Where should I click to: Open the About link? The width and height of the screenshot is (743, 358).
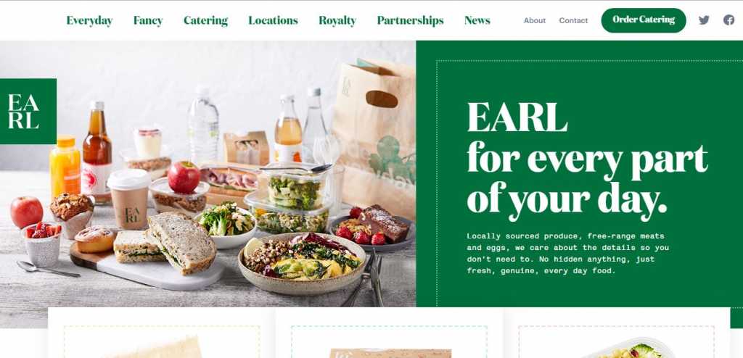coord(535,21)
